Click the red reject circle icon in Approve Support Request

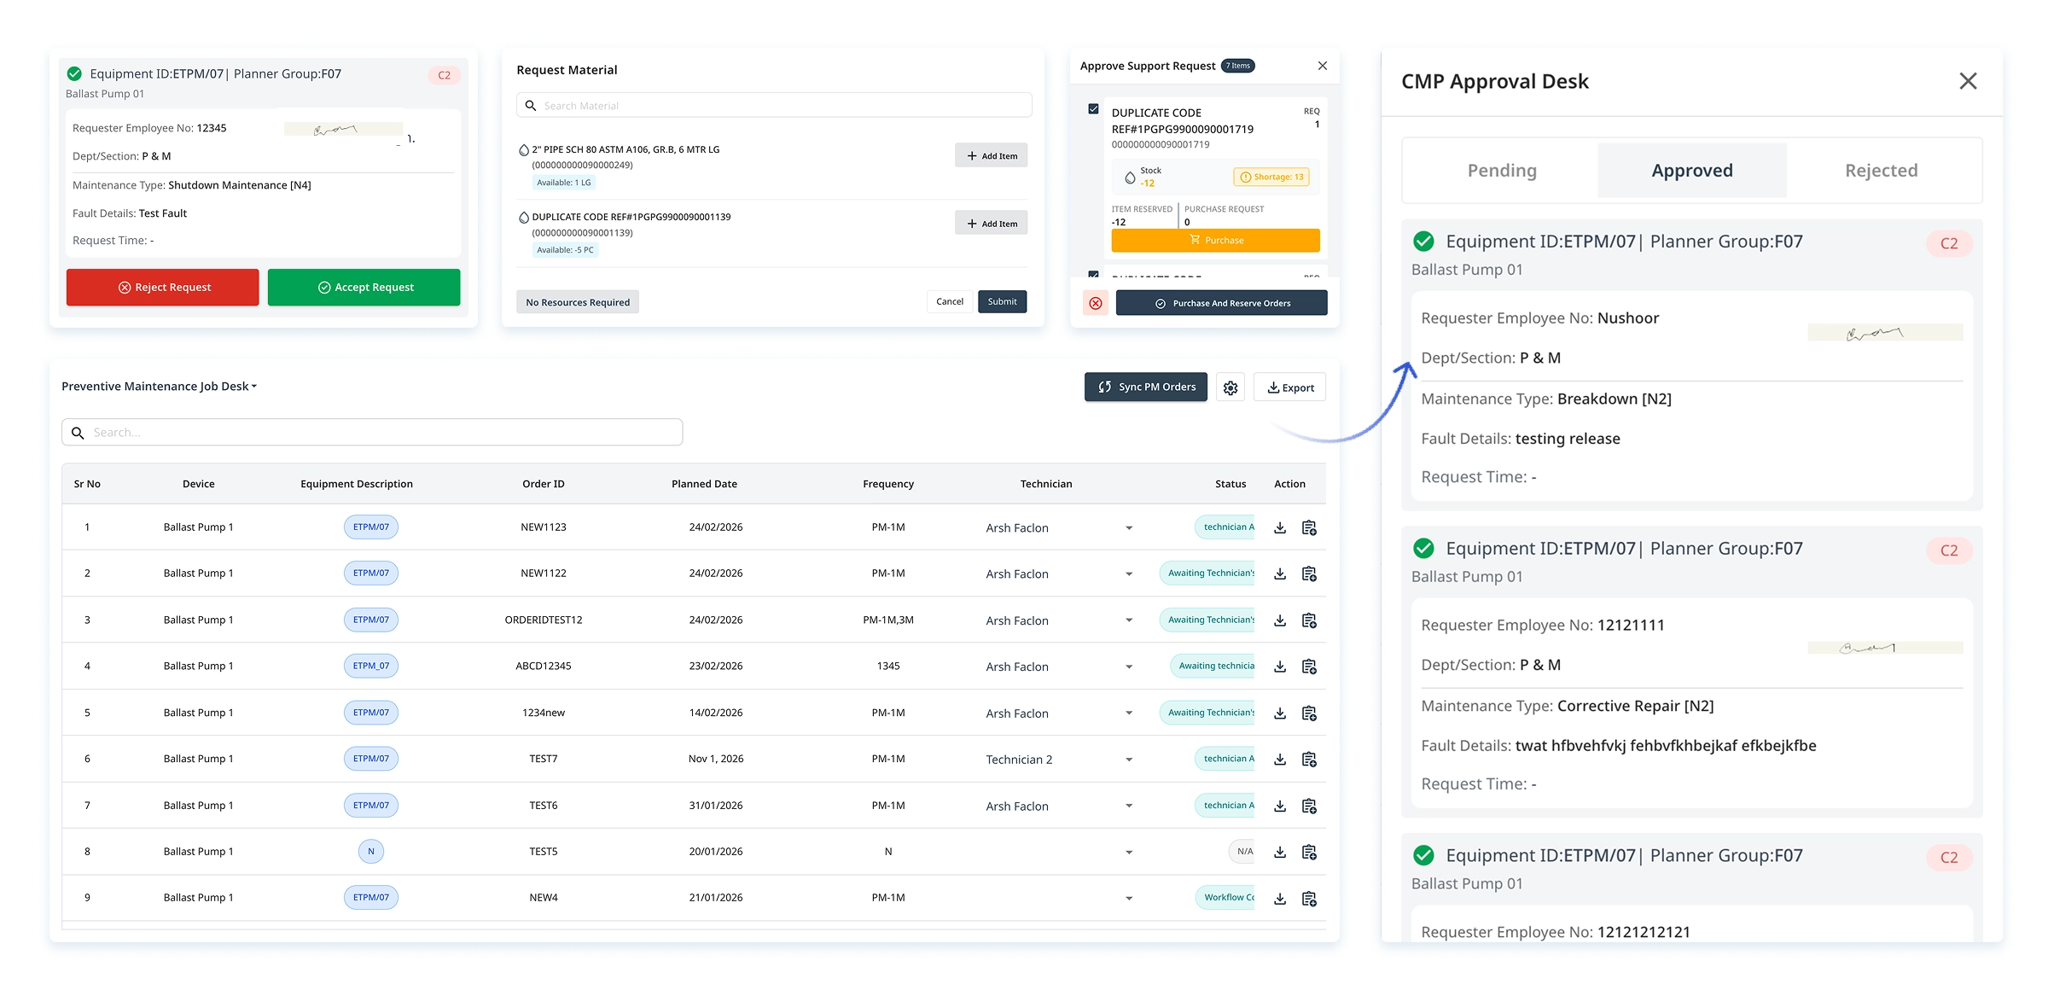click(1096, 303)
